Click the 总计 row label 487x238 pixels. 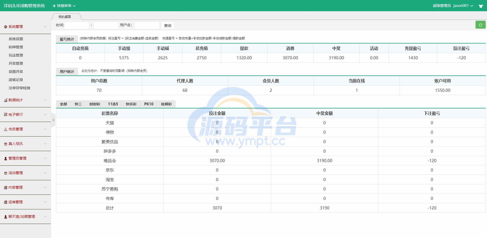pyautogui.click(x=110, y=208)
